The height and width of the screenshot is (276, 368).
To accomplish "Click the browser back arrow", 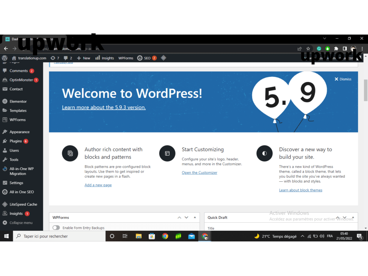I will (6, 49).
